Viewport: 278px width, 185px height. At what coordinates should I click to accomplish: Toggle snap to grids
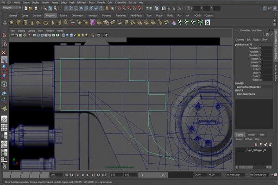click(119, 8)
